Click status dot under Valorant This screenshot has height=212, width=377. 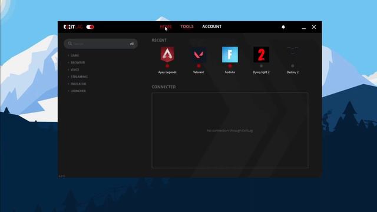coord(199,66)
